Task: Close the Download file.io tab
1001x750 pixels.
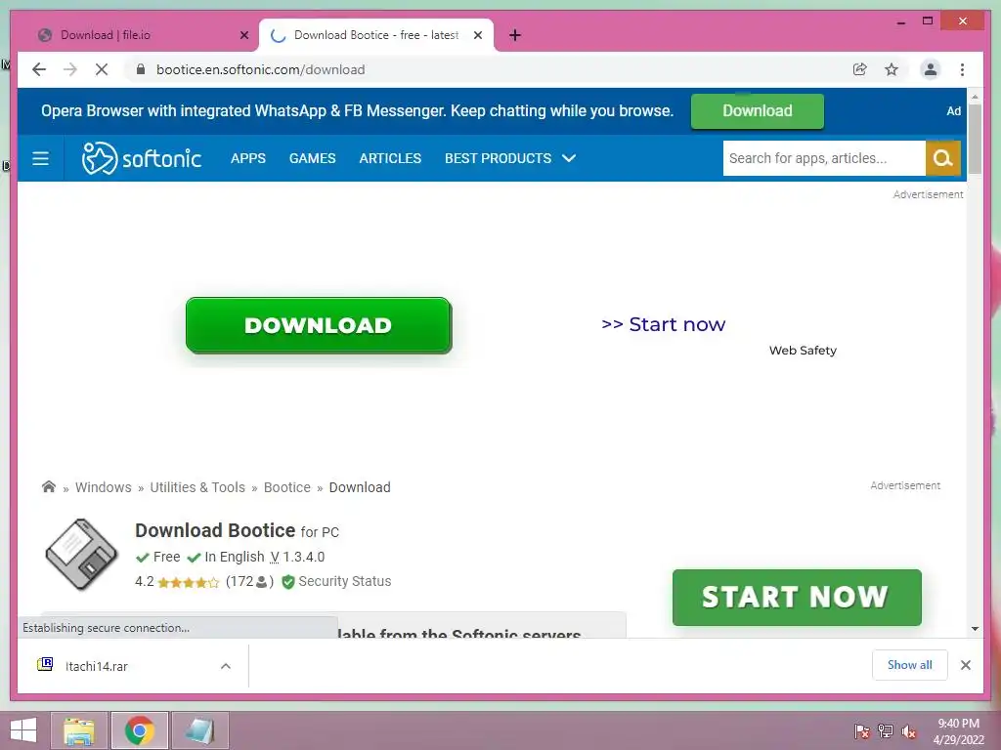Action: 243,35
